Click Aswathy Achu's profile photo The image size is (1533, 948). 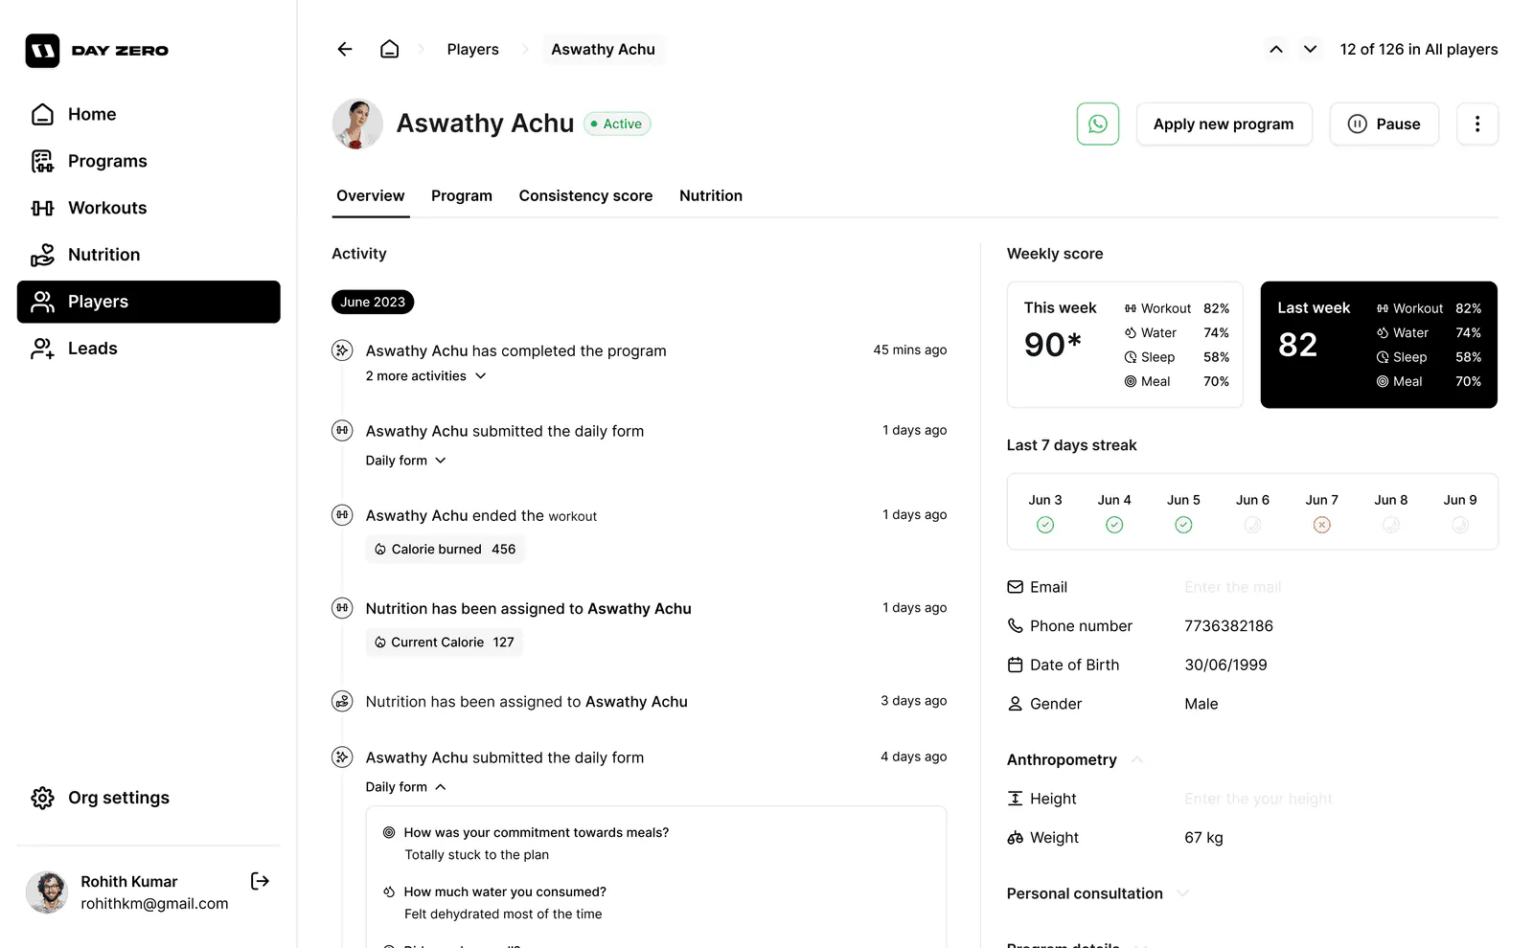point(357,124)
